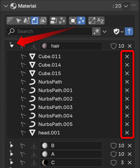Toggle the shield fake-user icon on B row

[114, 146]
